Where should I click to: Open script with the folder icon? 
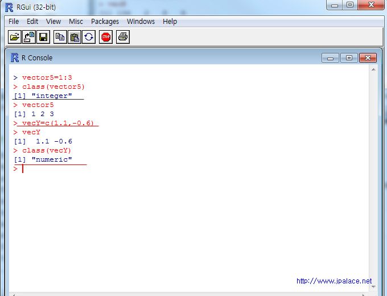click(x=15, y=37)
